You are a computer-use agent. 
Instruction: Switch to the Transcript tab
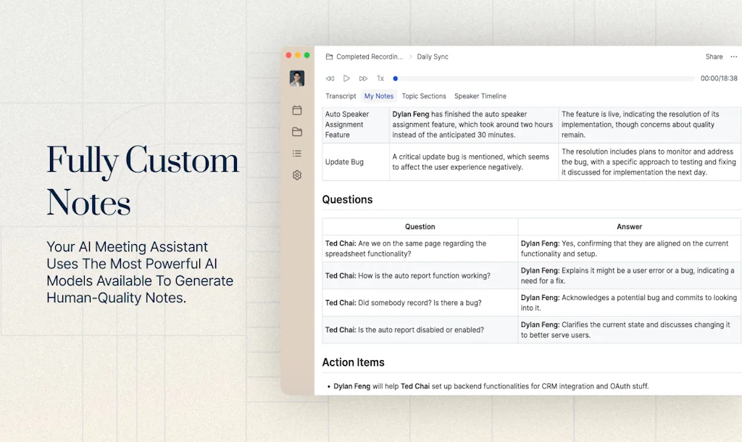(x=341, y=96)
